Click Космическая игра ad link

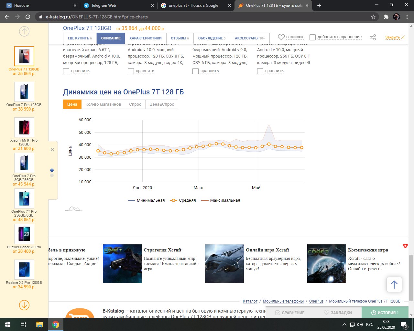point(368,250)
